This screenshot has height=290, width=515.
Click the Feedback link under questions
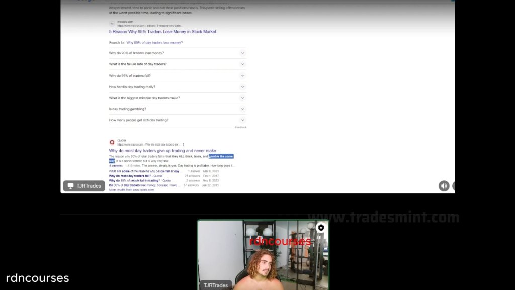[x=241, y=127]
